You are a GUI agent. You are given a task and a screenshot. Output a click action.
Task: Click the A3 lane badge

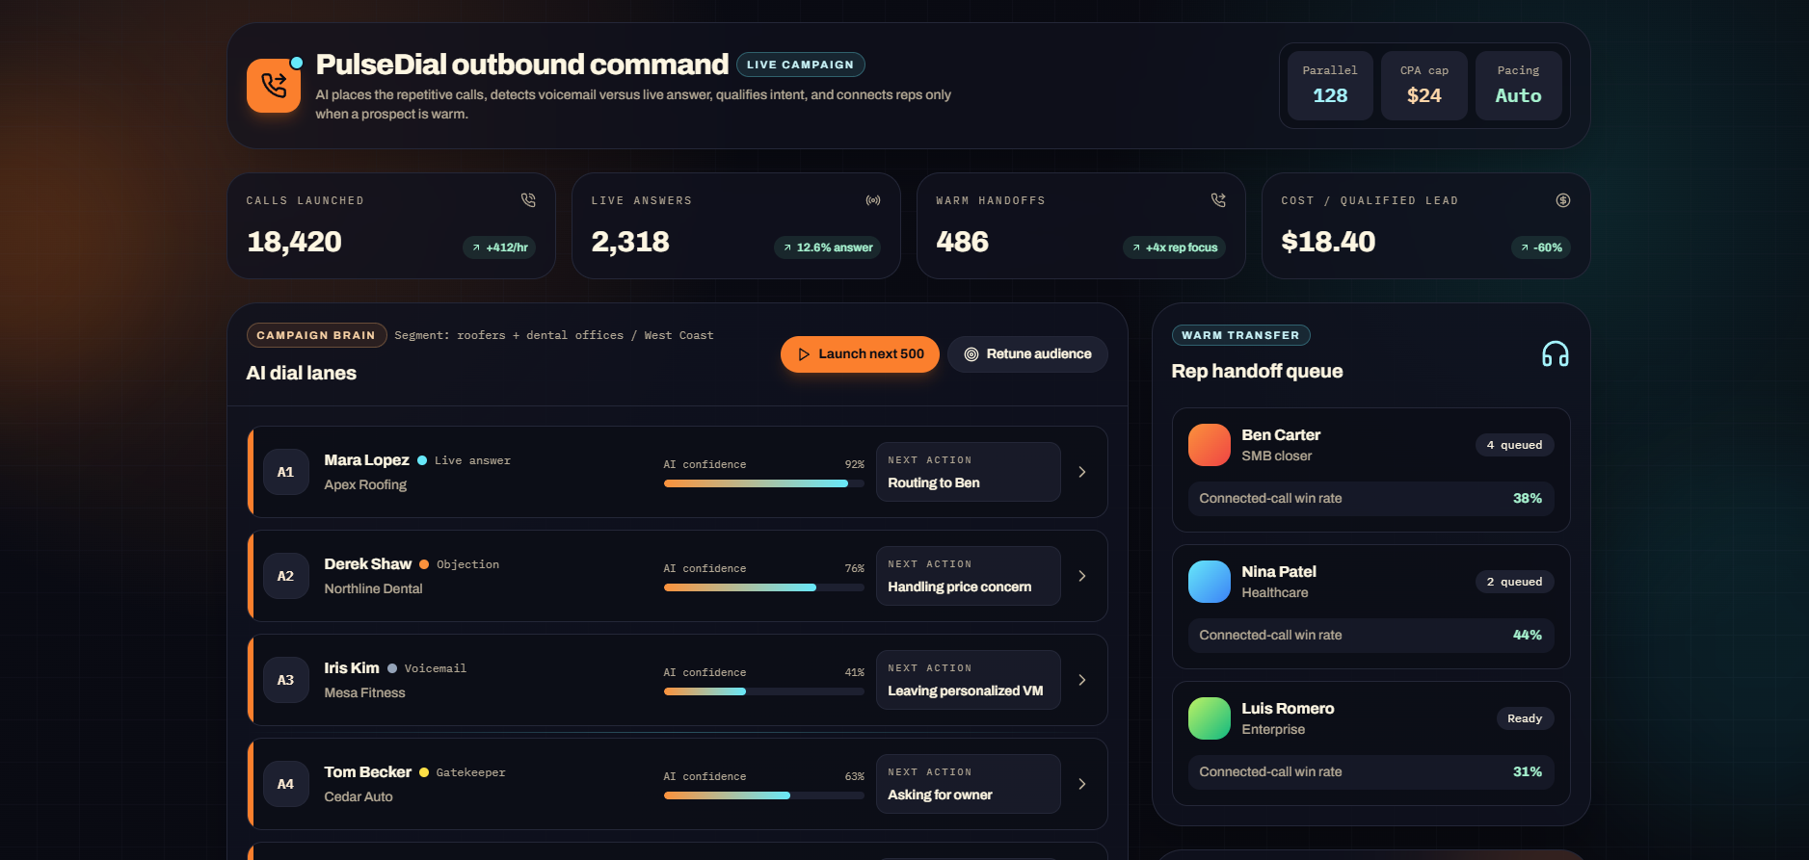click(286, 680)
